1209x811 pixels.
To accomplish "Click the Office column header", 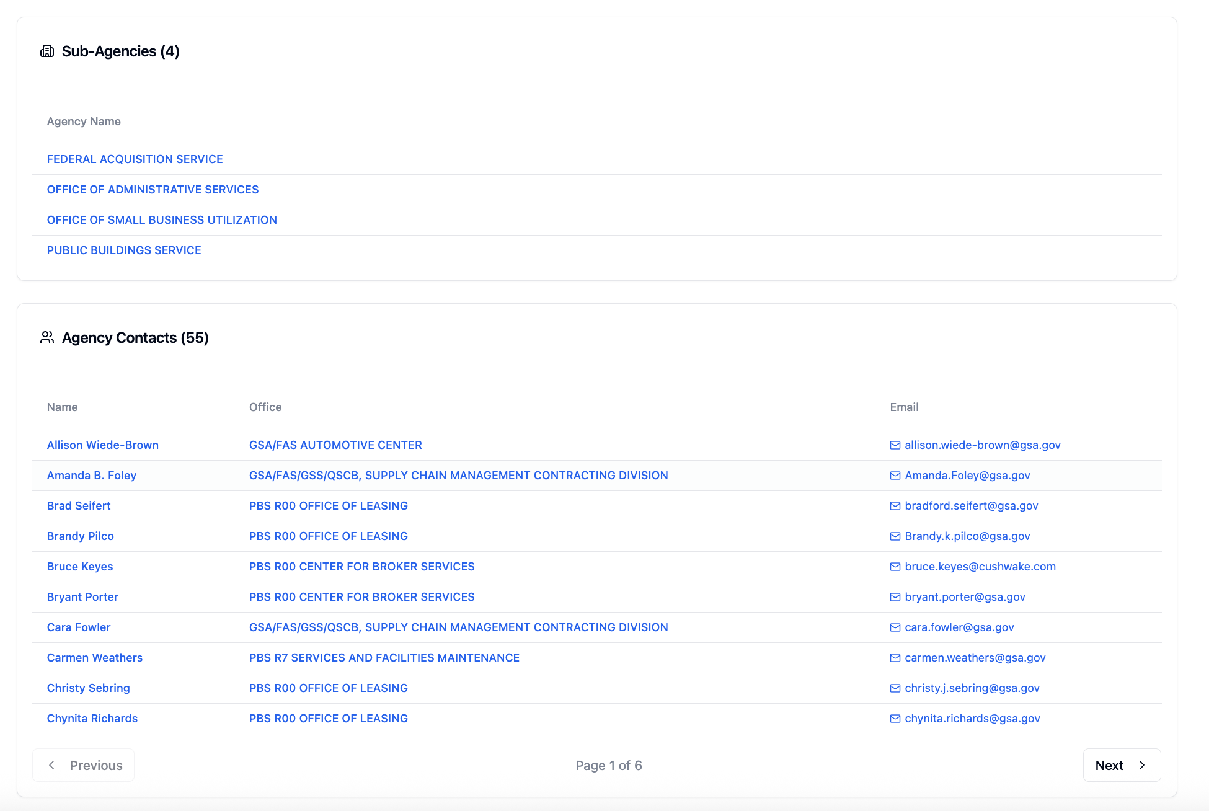I will pyautogui.click(x=265, y=407).
